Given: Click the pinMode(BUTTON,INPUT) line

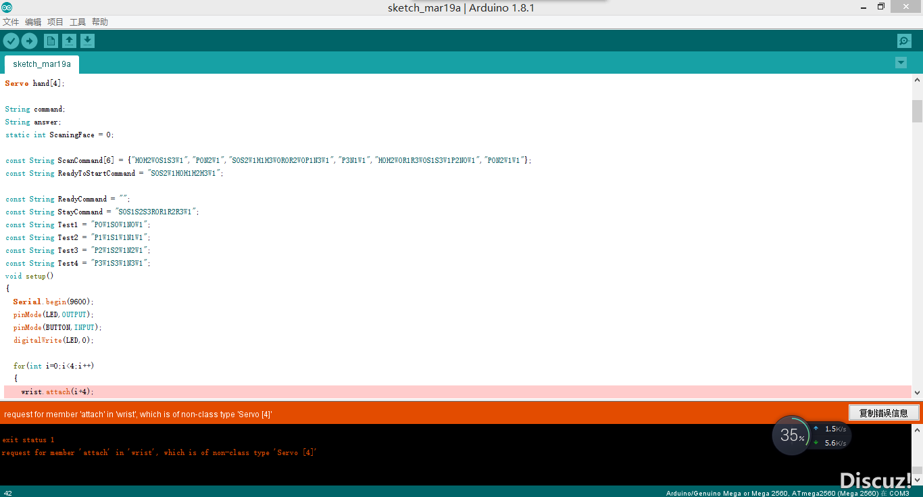Looking at the screenshot, I should (57, 327).
